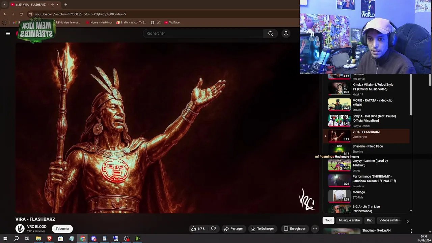Image resolution: width=432 pixels, height=243 pixels.
Task: Select the Rap filter chip
Action: (370, 220)
